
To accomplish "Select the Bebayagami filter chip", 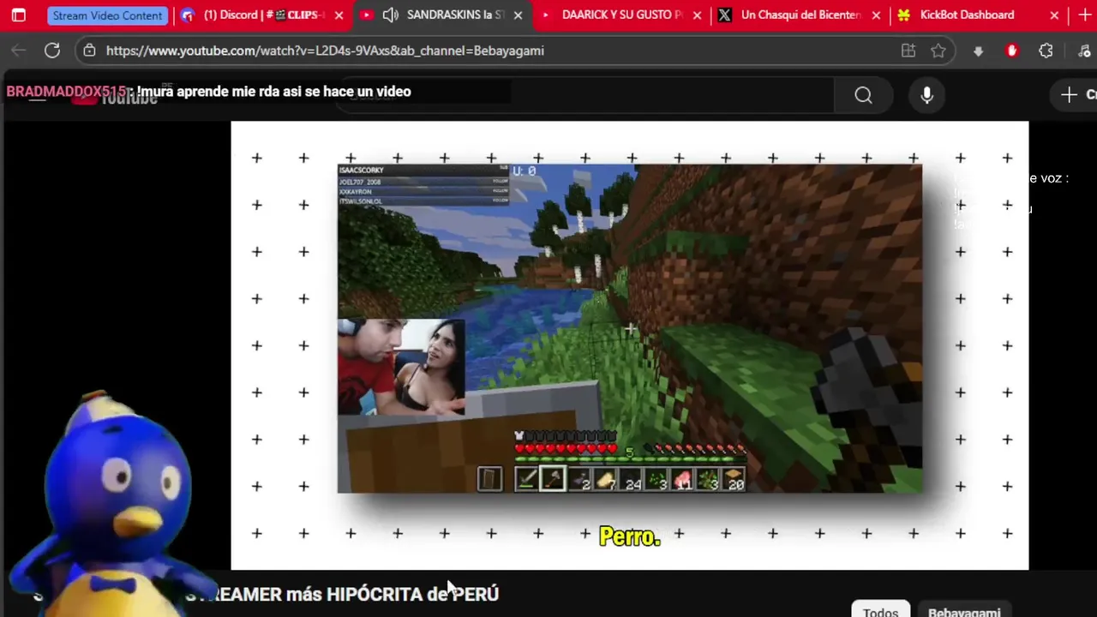I will click(x=964, y=609).
